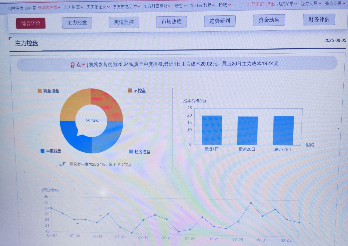Click the 主力控盘 section heading

click(x=27, y=43)
